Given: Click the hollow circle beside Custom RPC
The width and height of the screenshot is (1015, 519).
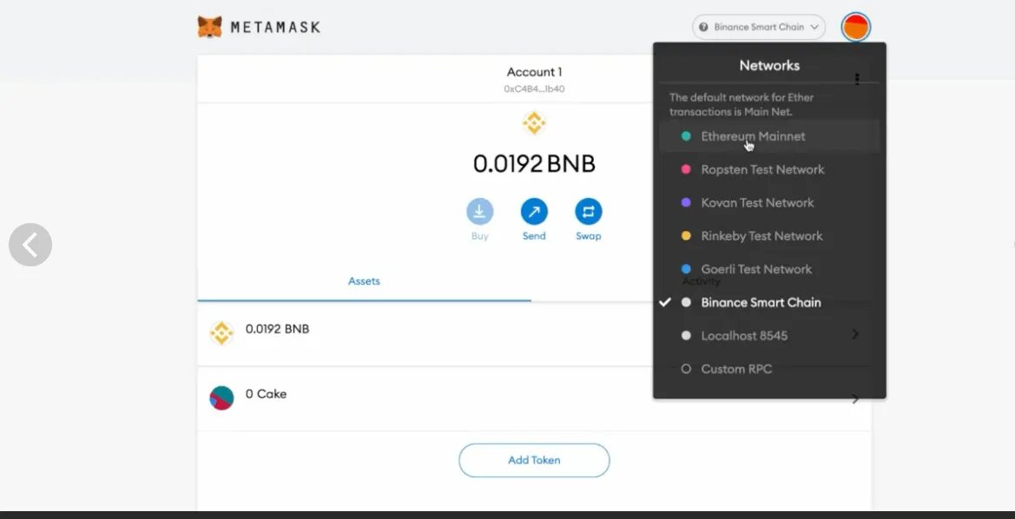Looking at the screenshot, I should (x=686, y=369).
